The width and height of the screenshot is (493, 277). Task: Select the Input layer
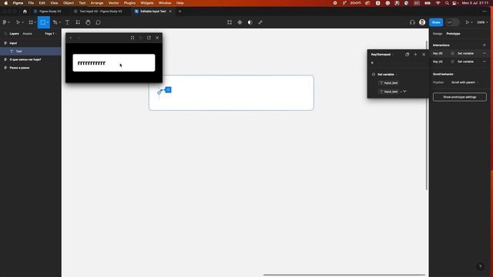(31, 43)
